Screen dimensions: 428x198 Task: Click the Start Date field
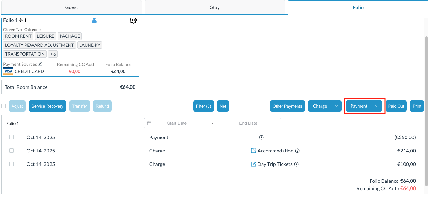177,123
